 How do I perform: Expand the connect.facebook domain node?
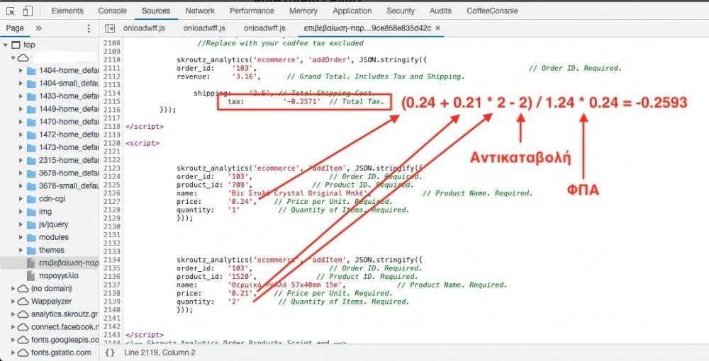[13, 327]
